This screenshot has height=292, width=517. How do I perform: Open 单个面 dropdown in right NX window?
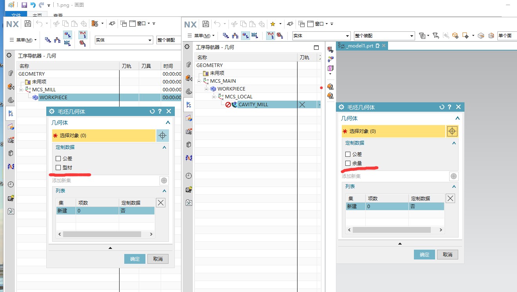(507, 36)
